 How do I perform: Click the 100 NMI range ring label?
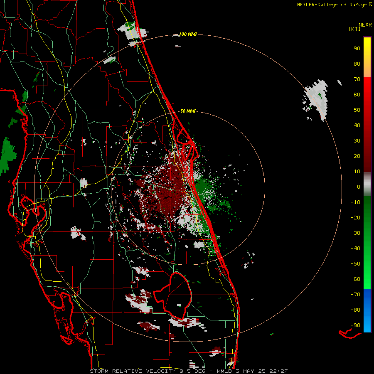[x=188, y=34]
